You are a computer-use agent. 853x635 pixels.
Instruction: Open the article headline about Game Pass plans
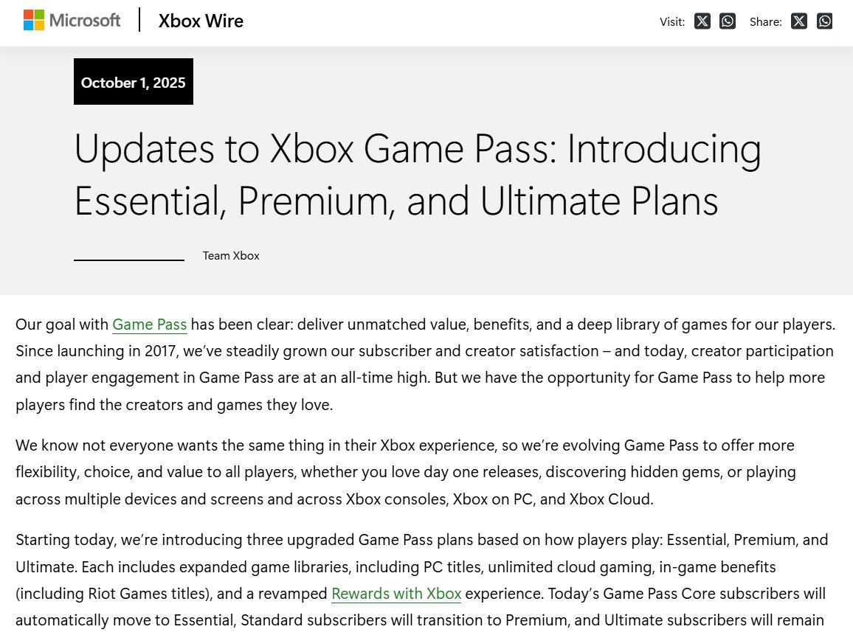pyautogui.click(x=418, y=175)
